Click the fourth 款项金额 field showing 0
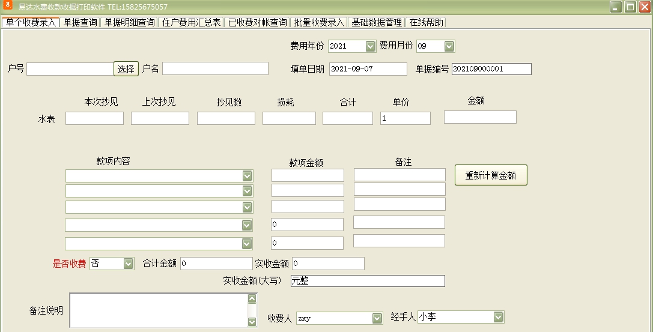The height and width of the screenshot is (332, 653). 308,225
